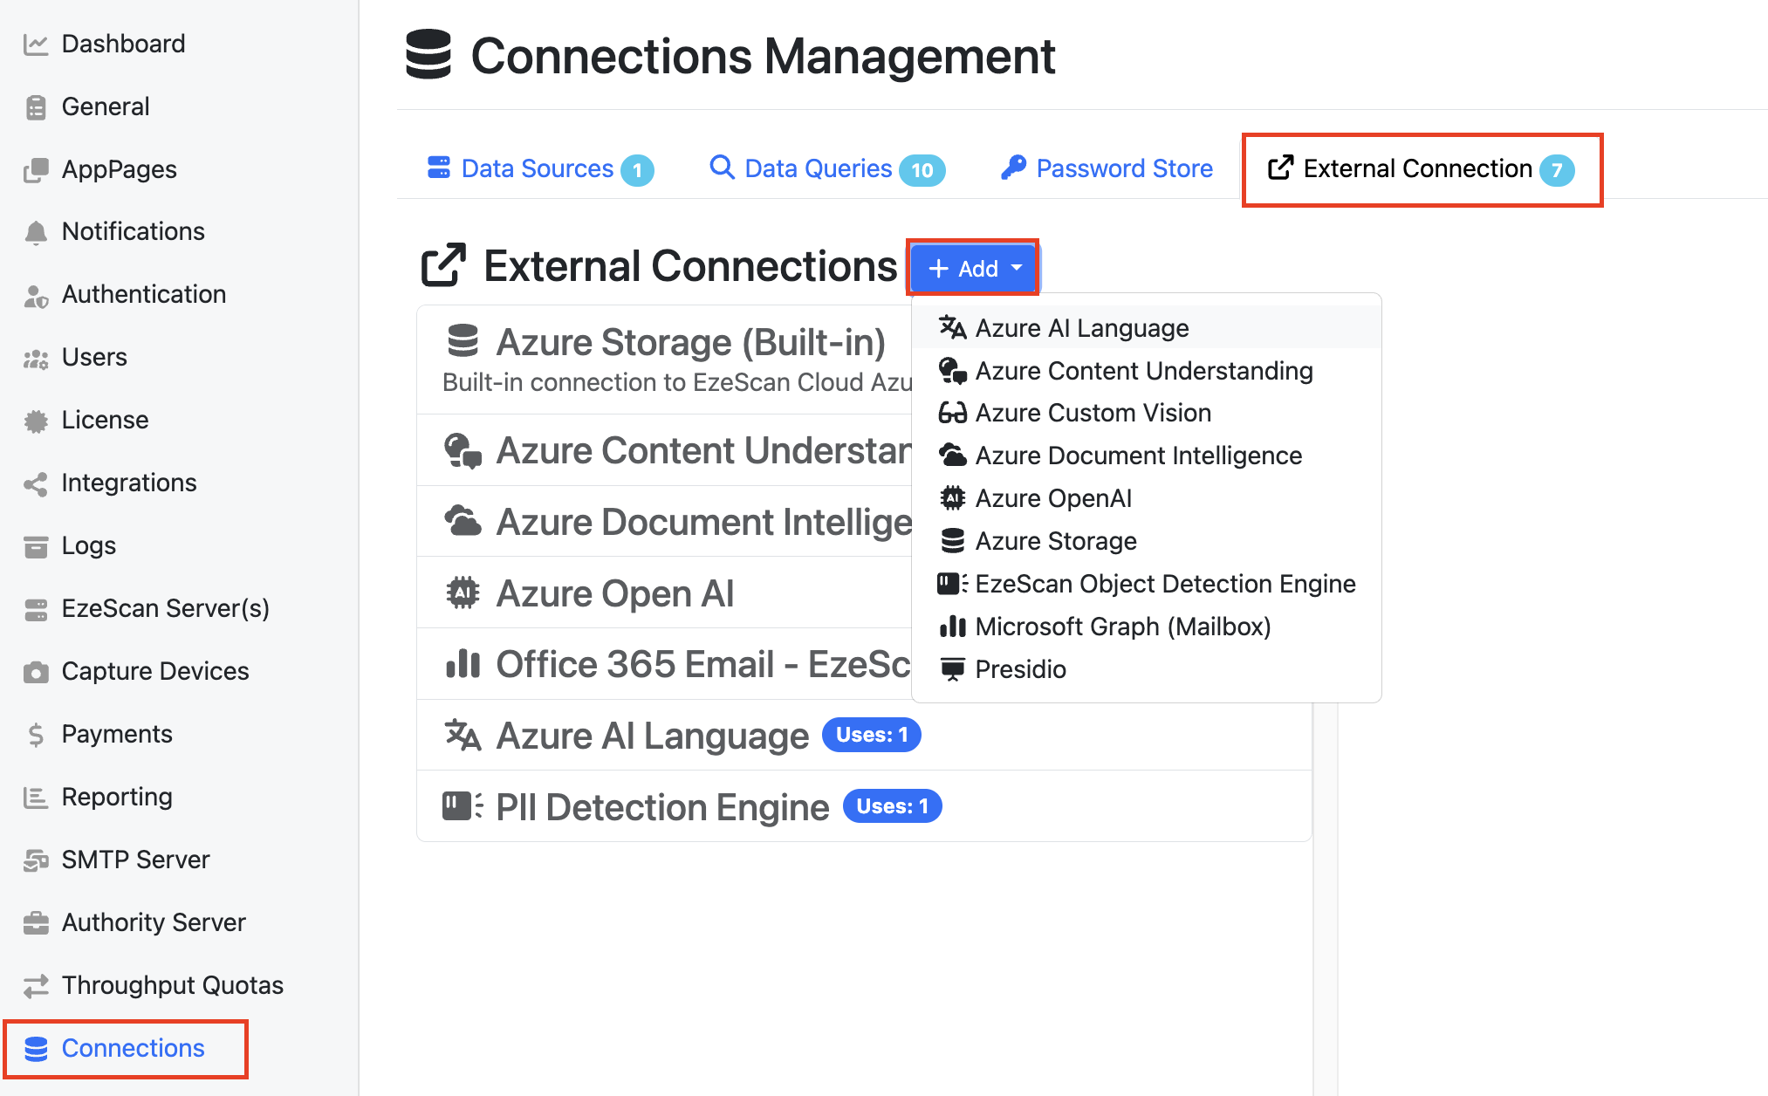Screen dimensions: 1768x1096
Task: Select the External Connection tab
Action: pos(1422,168)
